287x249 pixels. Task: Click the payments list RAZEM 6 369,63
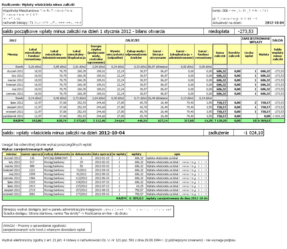(136, 198)
